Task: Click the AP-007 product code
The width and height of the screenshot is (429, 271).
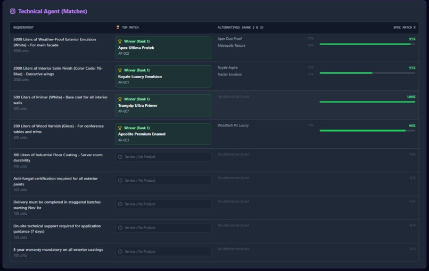Action: [123, 112]
